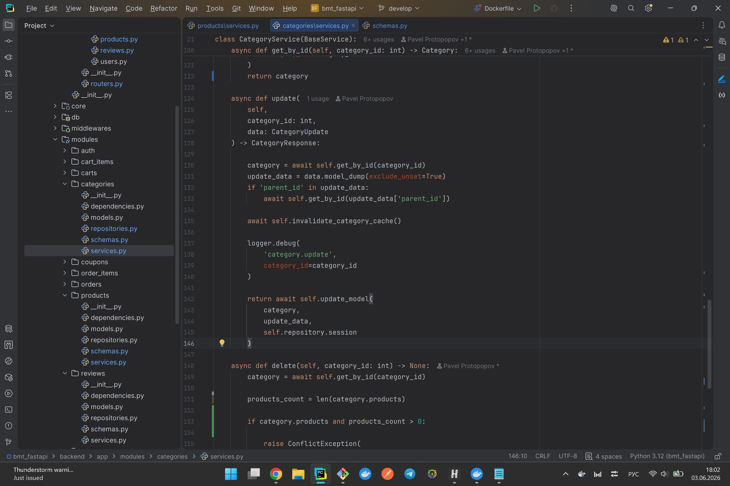Show more tool windows ellipsis
Viewport: 730px width, 486px height.
tap(9, 111)
